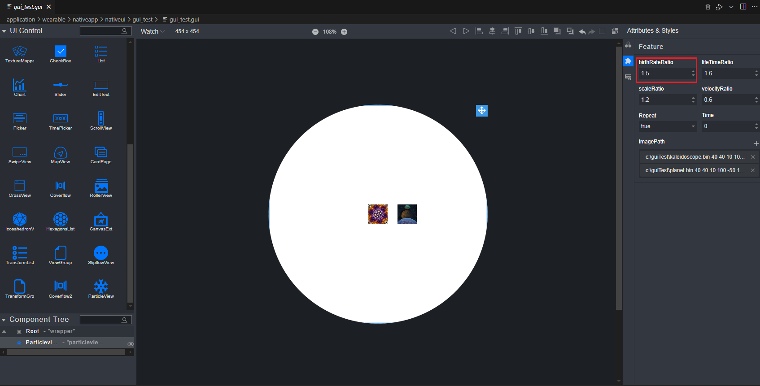760x386 pixels.
Task: Switch to the gui_test.gui tab
Action: 28,7
